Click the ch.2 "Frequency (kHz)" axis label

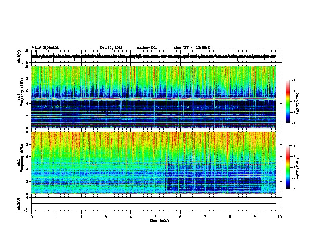(22, 158)
